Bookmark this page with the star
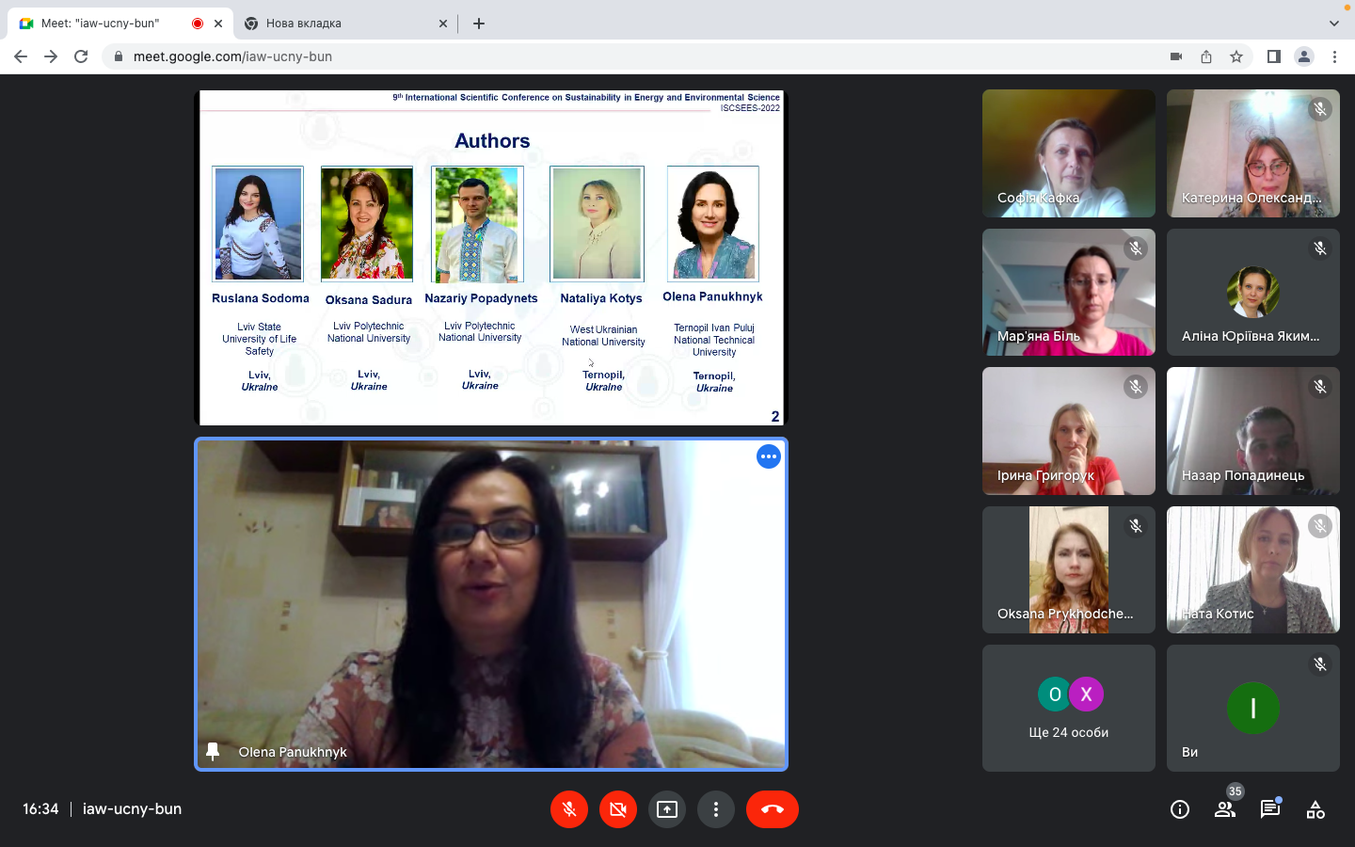Screen dimensions: 1355x847 pos(1236,56)
